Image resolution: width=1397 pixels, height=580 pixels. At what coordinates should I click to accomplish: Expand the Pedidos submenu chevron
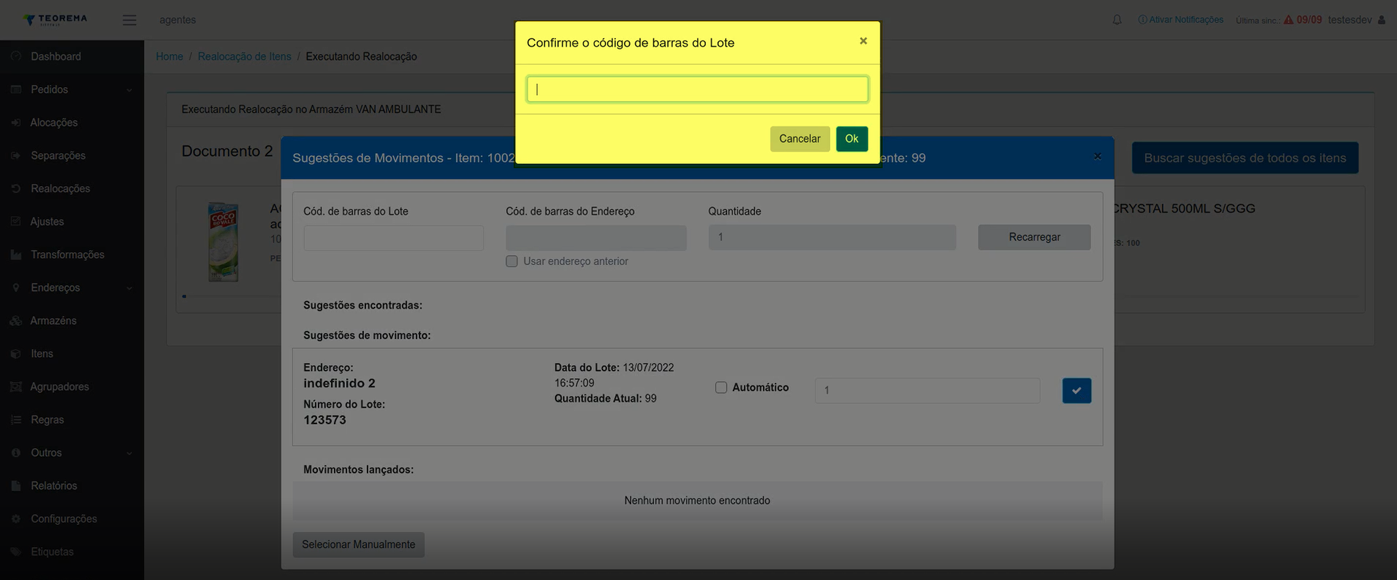(x=130, y=90)
